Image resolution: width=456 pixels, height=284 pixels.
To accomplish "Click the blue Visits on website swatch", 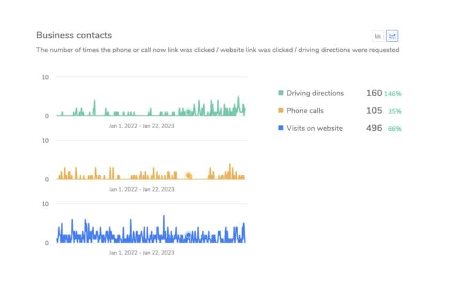I will [281, 128].
